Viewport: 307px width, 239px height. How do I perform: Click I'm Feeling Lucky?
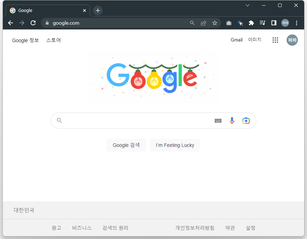[175, 145]
